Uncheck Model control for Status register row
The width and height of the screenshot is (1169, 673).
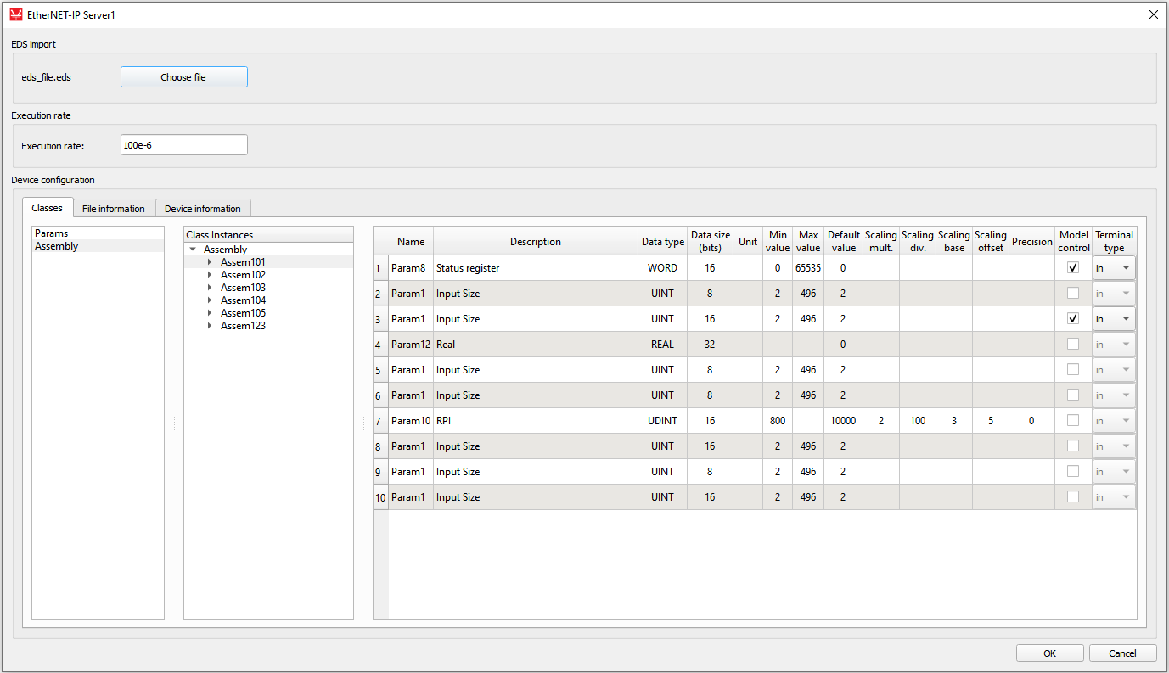point(1073,268)
